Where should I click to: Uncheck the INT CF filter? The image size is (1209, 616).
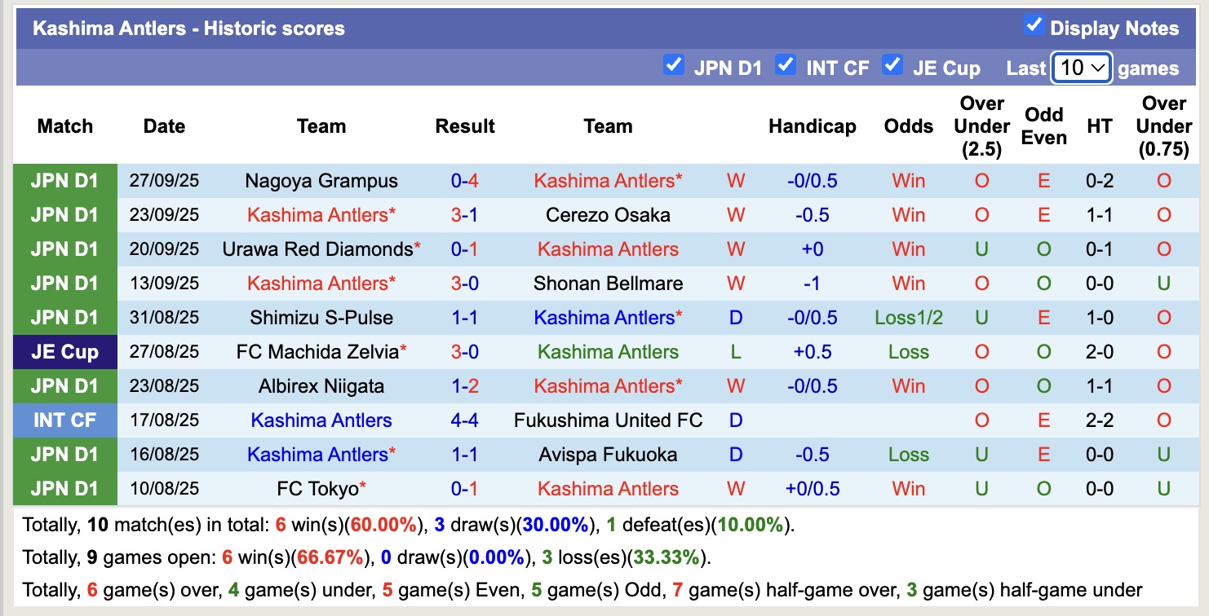[x=786, y=66]
